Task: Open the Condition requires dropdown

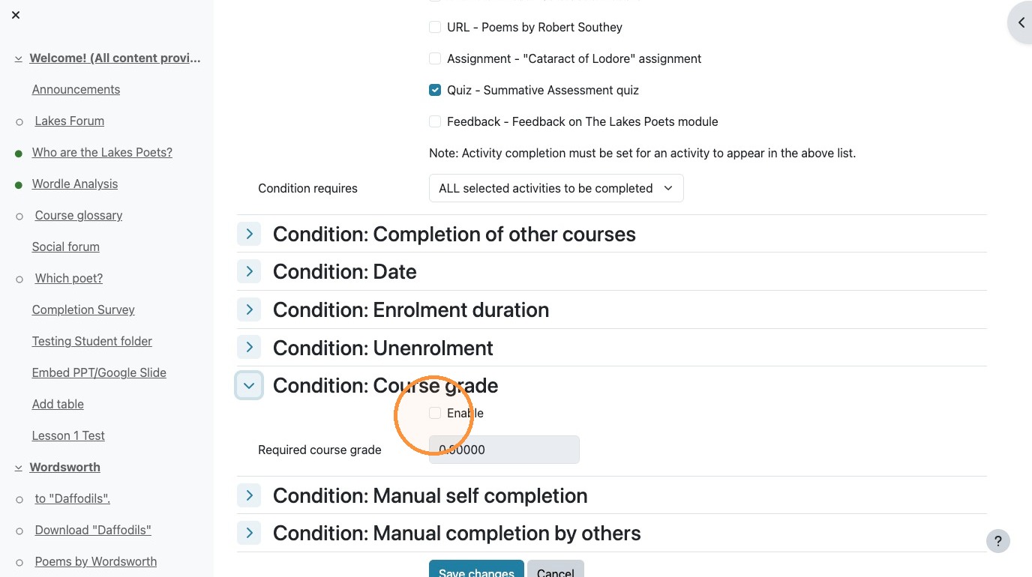Action: pos(556,188)
